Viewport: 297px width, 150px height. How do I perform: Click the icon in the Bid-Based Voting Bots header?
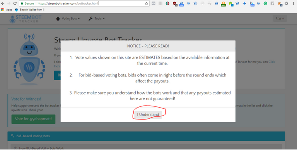pyautogui.click(x=12, y=136)
